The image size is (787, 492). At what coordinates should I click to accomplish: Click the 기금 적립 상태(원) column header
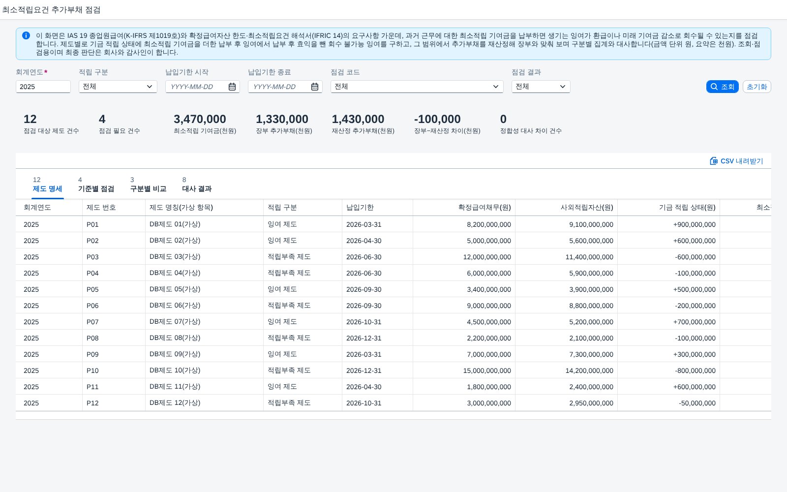point(668,208)
